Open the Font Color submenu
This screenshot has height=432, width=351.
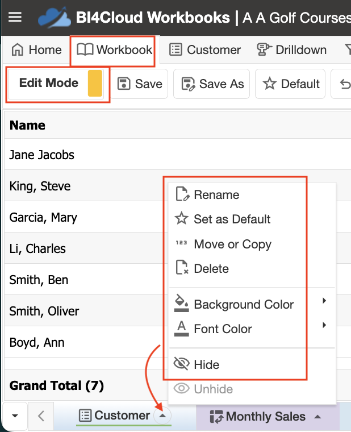tap(252, 329)
